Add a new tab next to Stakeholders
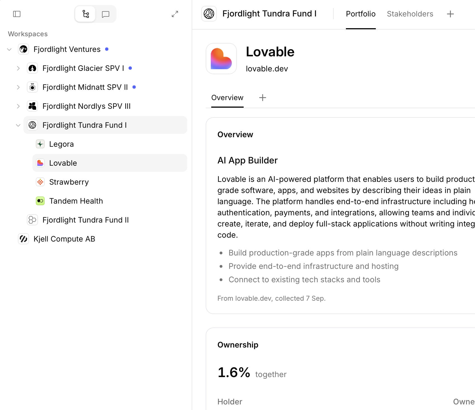 click(450, 14)
